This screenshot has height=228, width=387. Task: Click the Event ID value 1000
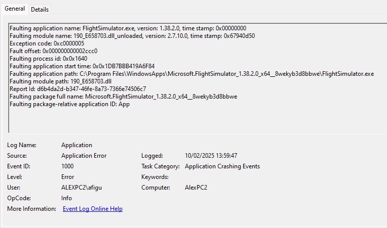point(67,166)
